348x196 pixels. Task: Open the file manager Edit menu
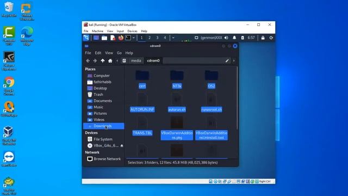[98, 53]
